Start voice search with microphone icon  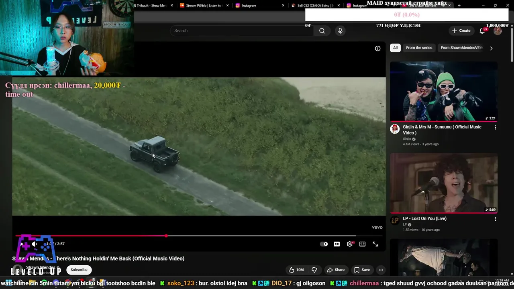[340, 31]
